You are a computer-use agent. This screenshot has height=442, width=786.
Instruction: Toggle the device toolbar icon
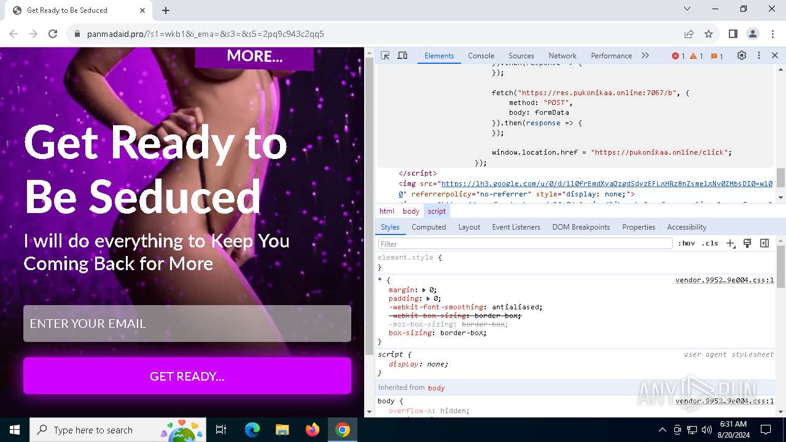(402, 55)
